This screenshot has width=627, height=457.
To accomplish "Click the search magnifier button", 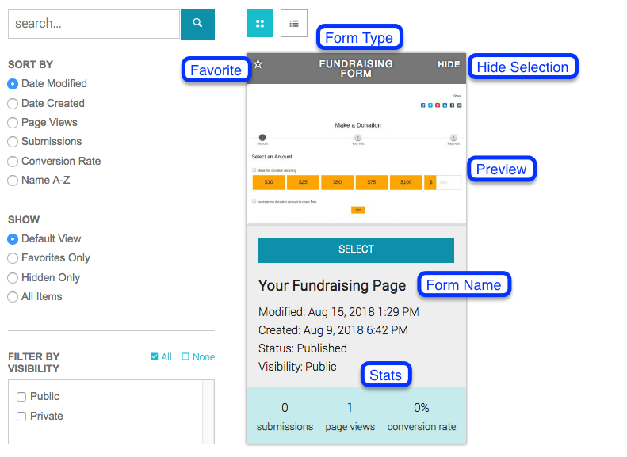I will 197,24.
